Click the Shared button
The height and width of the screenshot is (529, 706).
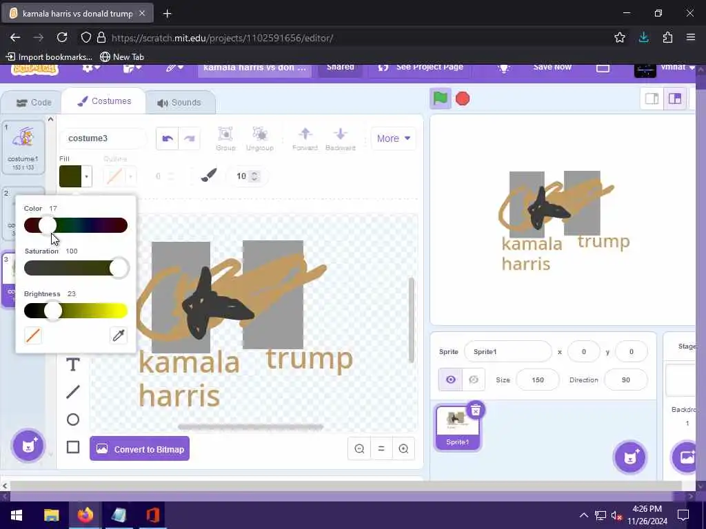pos(341,69)
